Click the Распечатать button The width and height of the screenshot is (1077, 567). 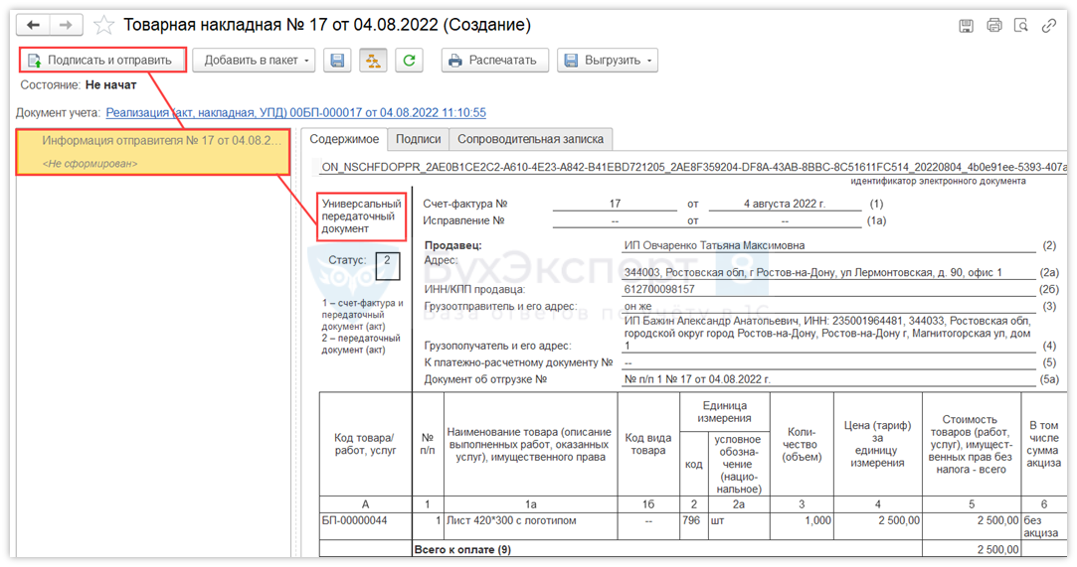coord(493,61)
